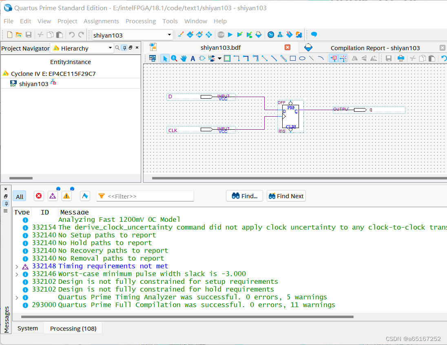Toggle rubberbanding mode button
The width and height of the screenshot is (447, 345).
point(334,58)
